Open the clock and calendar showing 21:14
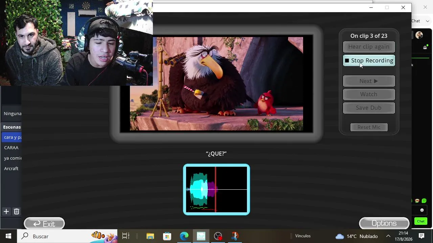This screenshot has height=243, width=433. [x=403, y=236]
